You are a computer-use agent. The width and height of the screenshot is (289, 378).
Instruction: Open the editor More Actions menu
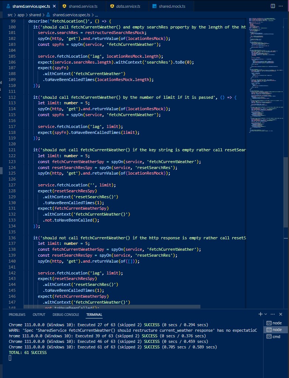281,6
